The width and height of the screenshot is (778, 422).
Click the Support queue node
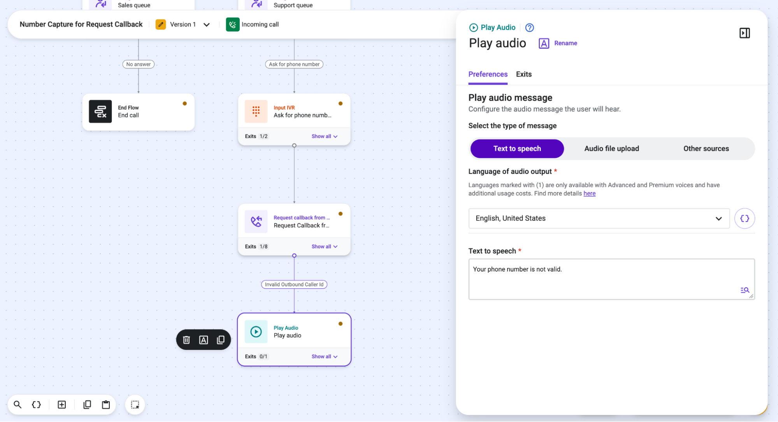tap(294, 5)
